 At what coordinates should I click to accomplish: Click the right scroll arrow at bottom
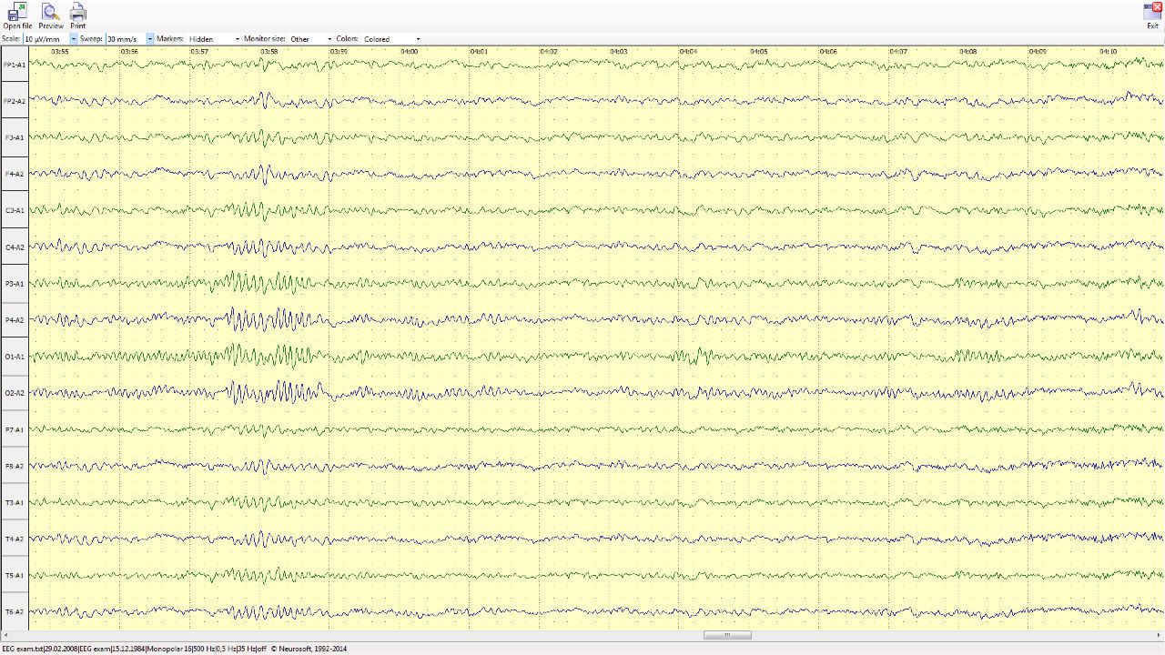click(x=1160, y=635)
